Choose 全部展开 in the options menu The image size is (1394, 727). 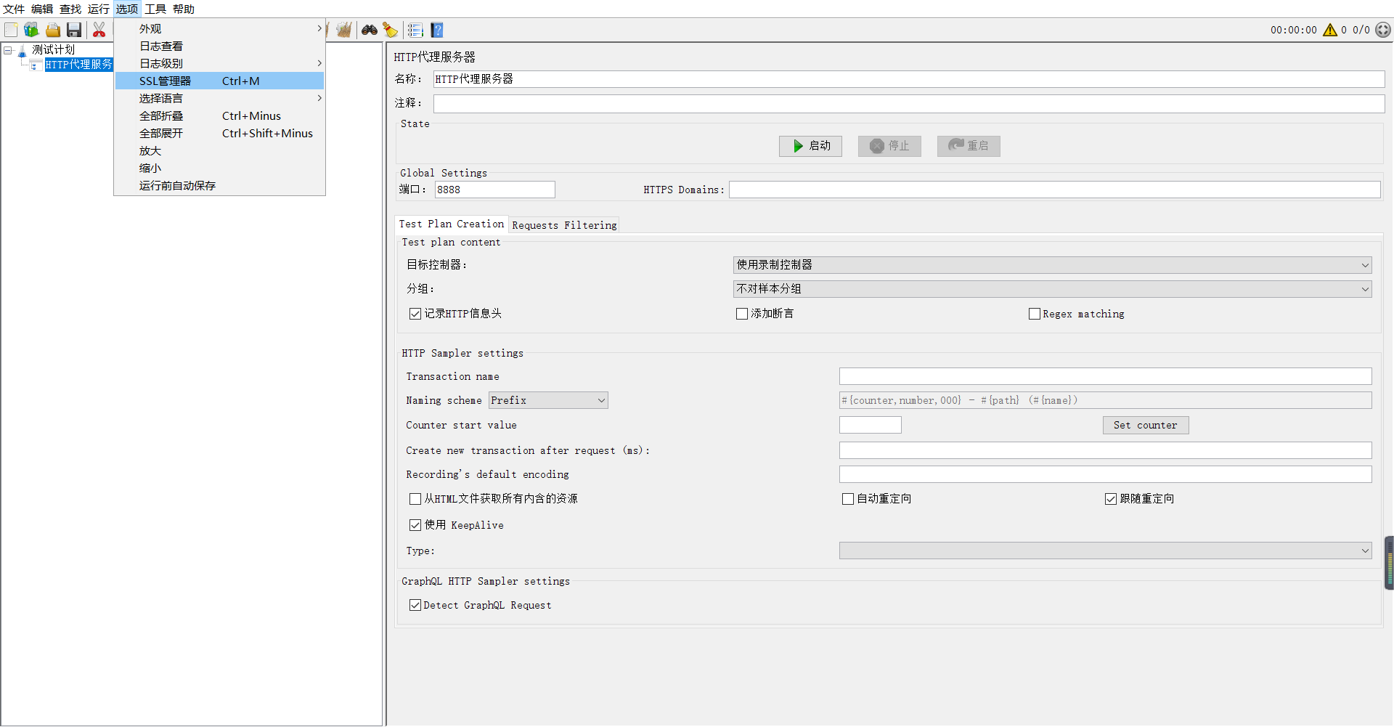tap(219, 133)
